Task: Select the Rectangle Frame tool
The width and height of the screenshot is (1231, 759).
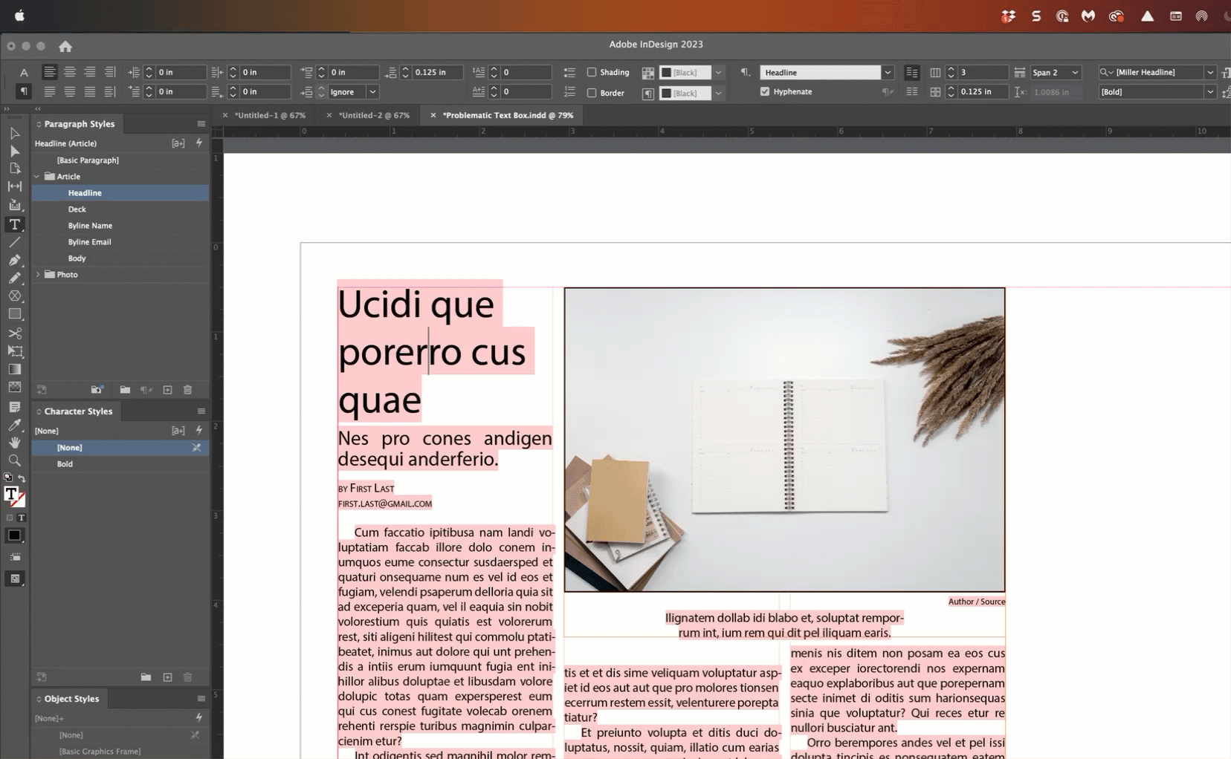Action: pyautogui.click(x=14, y=296)
